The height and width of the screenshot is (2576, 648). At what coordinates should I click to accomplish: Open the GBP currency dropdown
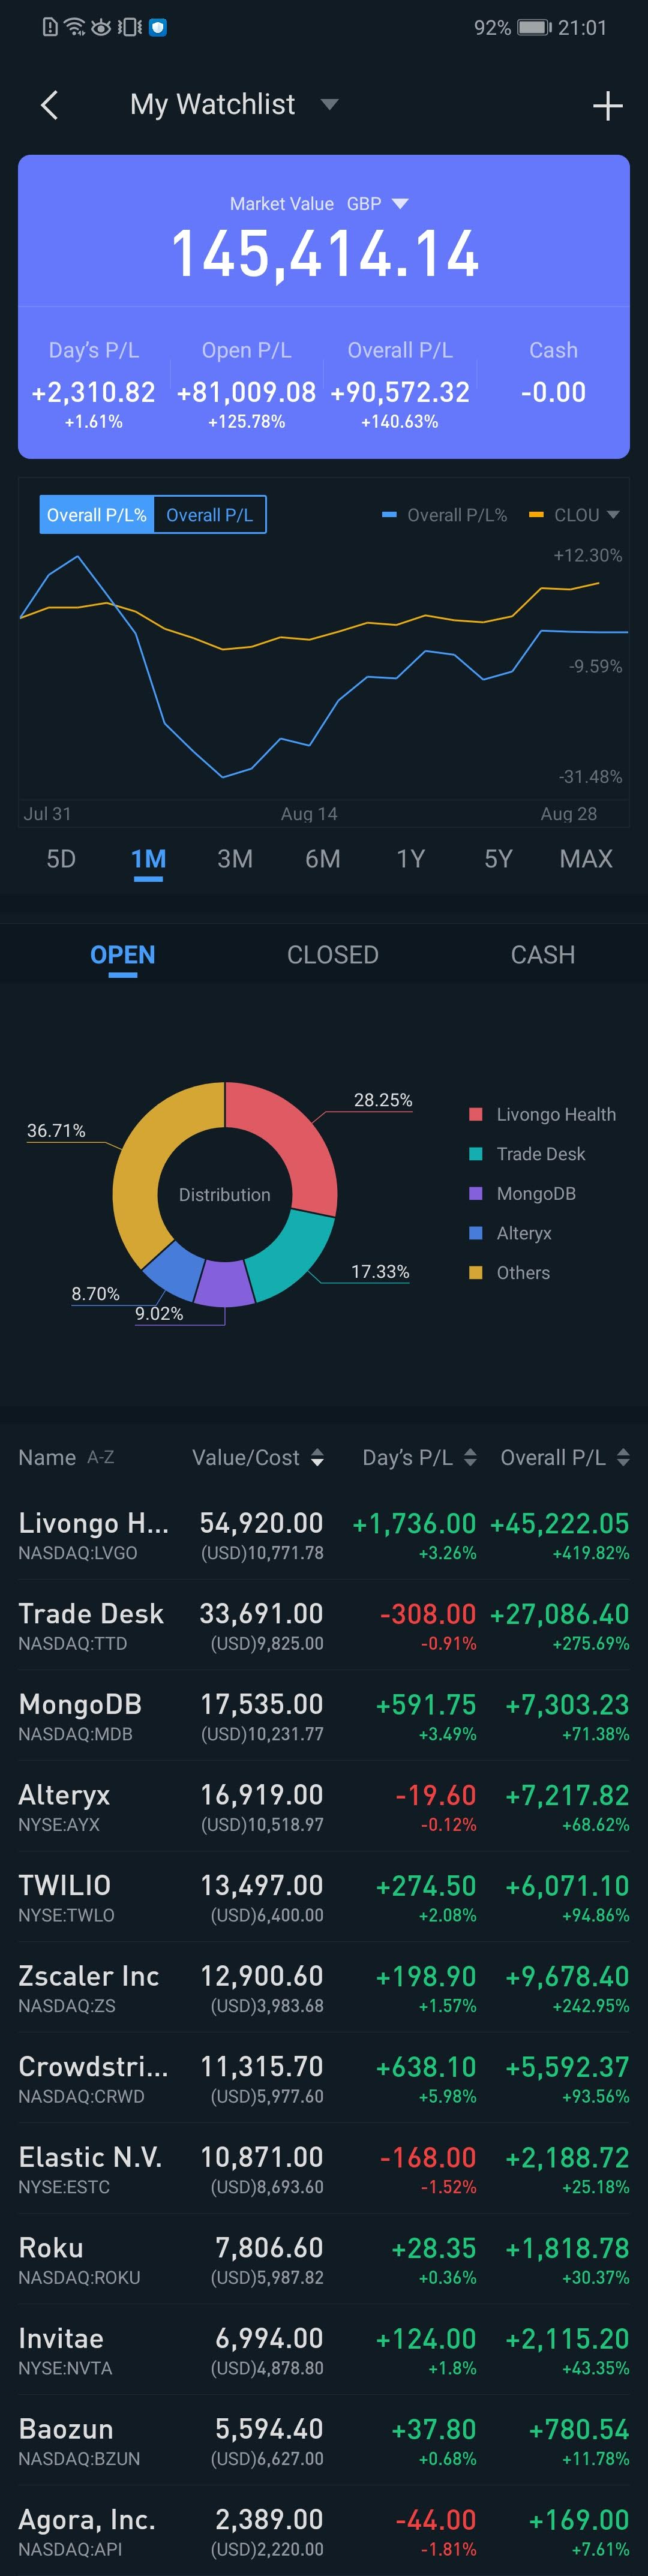[377, 203]
